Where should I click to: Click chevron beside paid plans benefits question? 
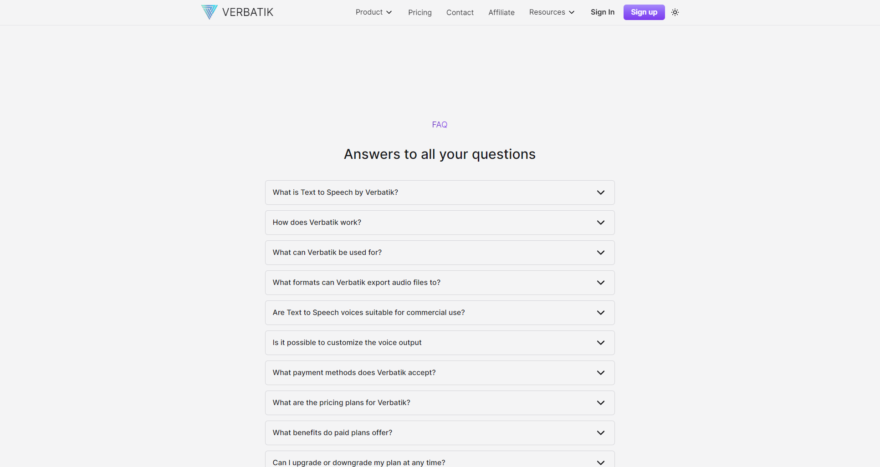tap(601, 433)
